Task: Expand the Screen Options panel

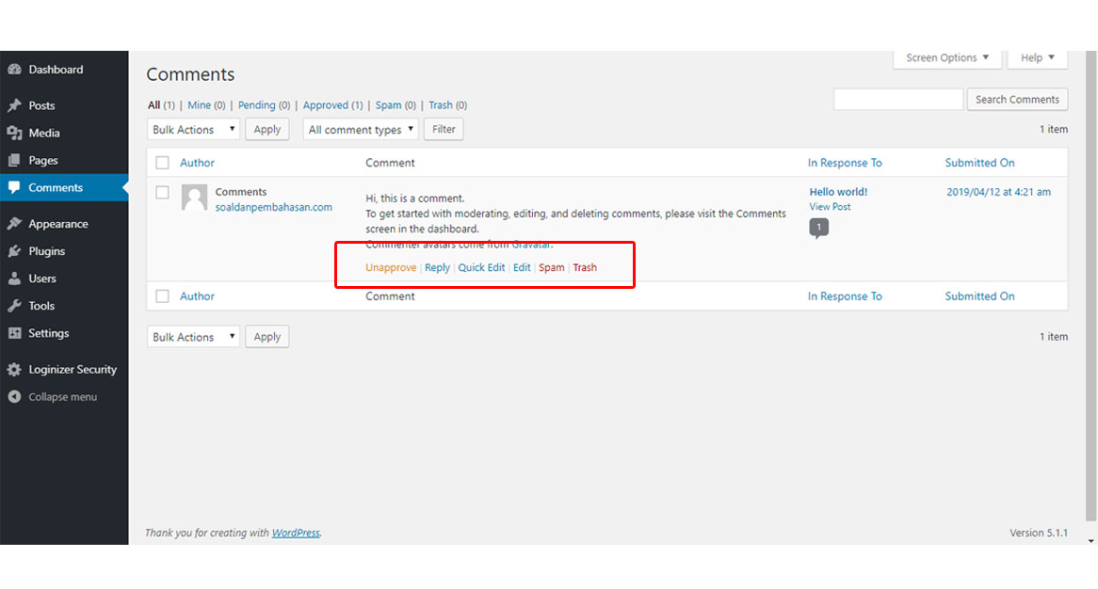Action: (946, 57)
